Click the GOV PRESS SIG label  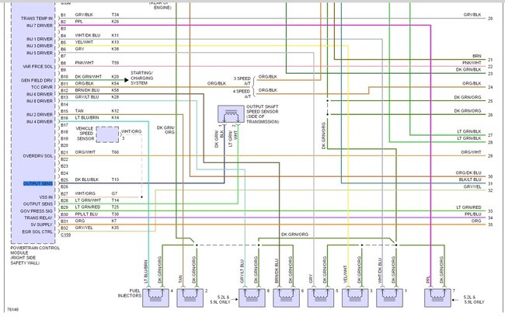37,210
